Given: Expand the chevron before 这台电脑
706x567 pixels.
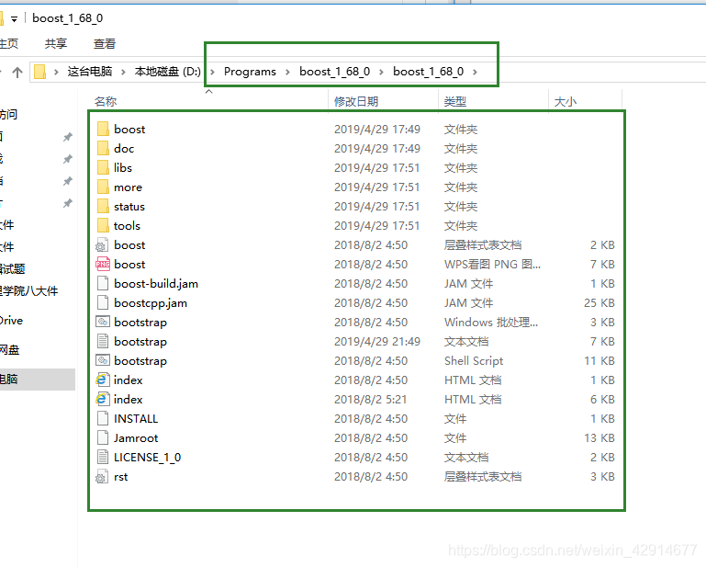Looking at the screenshot, I should [x=56, y=72].
